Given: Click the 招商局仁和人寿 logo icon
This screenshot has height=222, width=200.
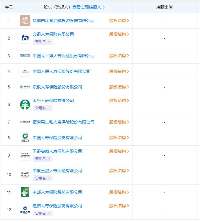Looking at the screenshot, I should pos(25,122).
